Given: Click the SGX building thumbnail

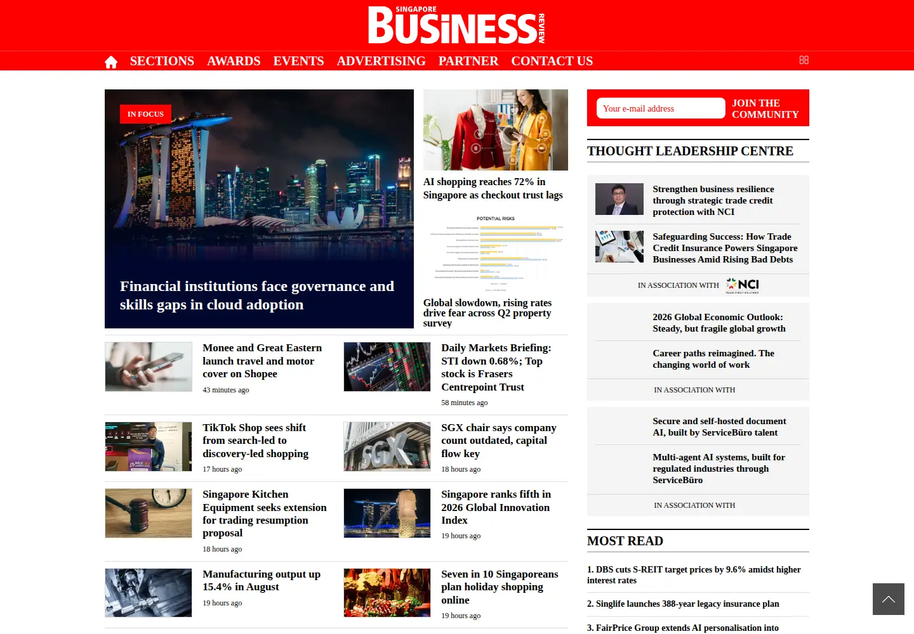Looking at the screenshot, I should point(387,446).
